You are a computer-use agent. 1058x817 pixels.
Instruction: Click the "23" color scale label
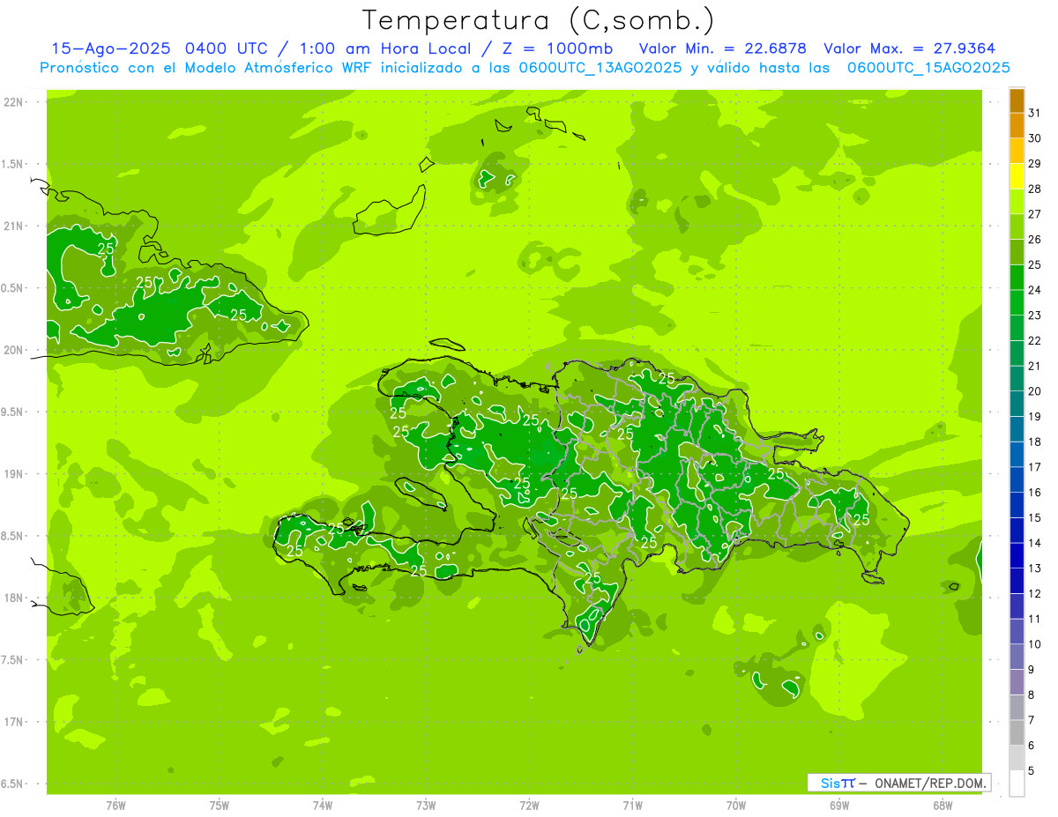click(1034, 316)
